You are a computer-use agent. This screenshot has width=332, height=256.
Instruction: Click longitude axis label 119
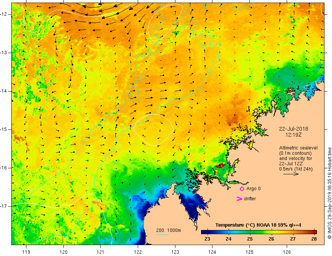pos(26,252)
